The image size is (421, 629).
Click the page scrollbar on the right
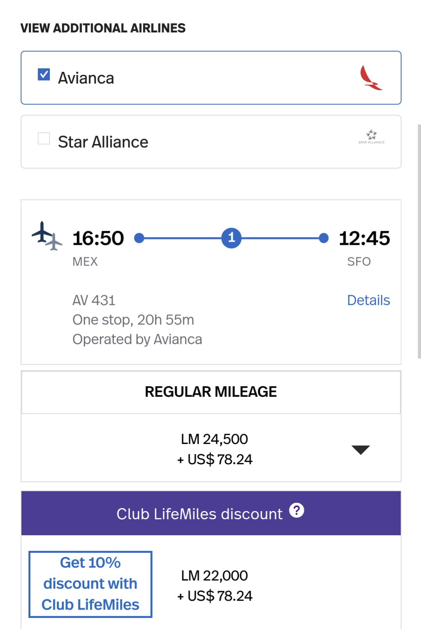(419, 241)
